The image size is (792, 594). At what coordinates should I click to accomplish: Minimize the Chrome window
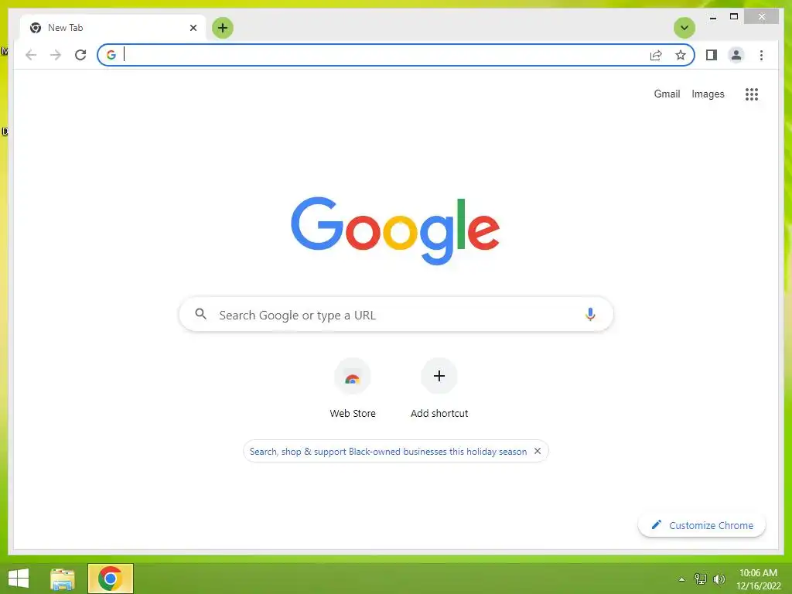(712, 17)
